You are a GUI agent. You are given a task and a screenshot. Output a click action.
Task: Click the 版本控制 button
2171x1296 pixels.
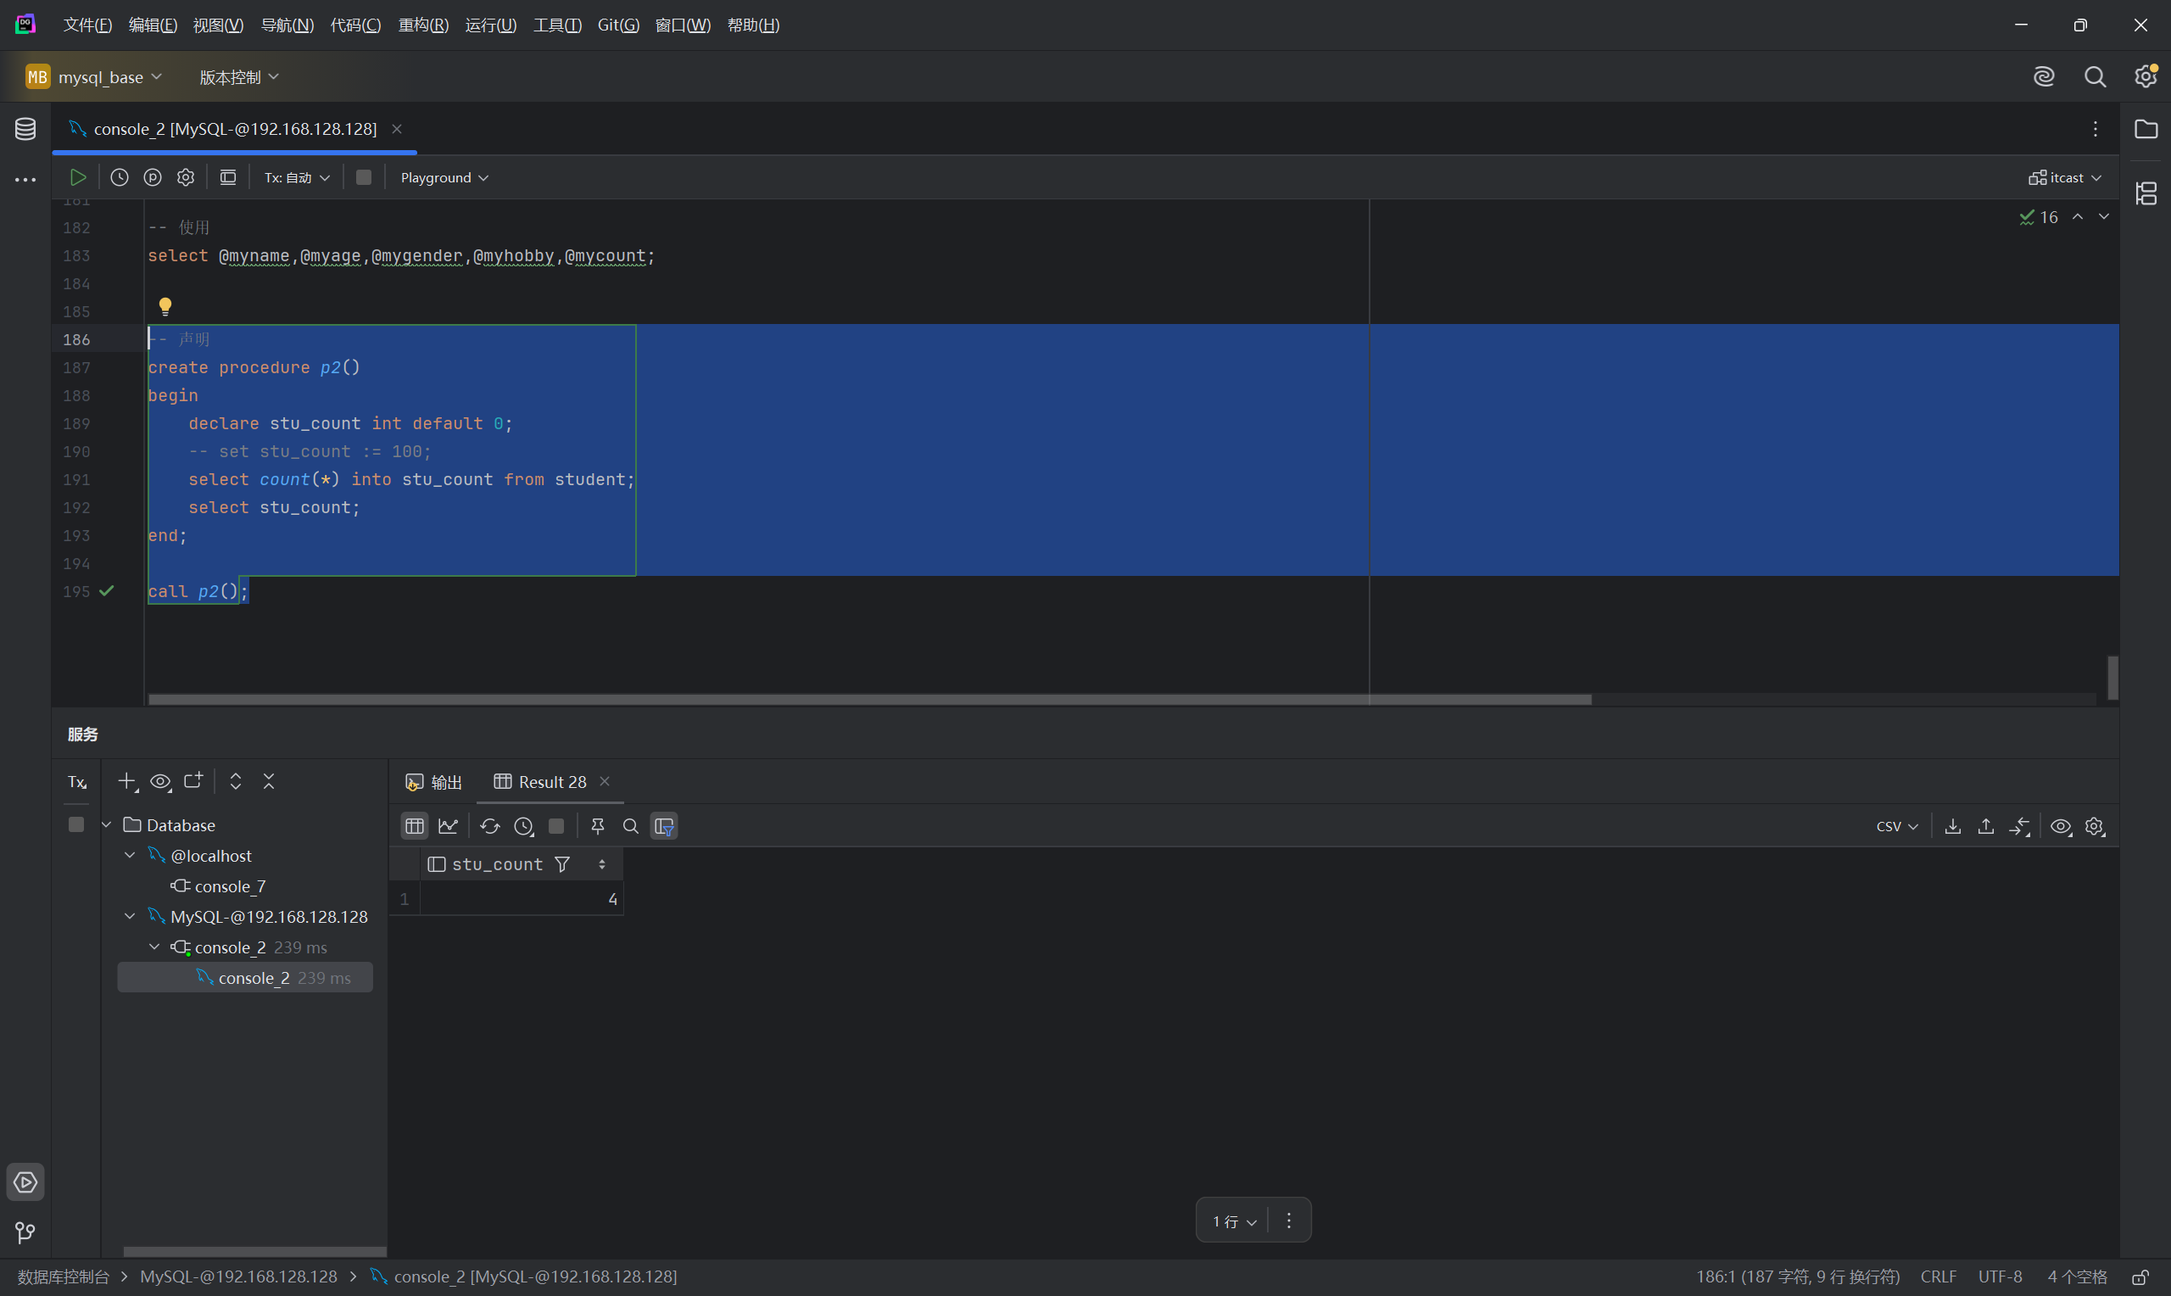pyautogui.click(x=238, y=77)
